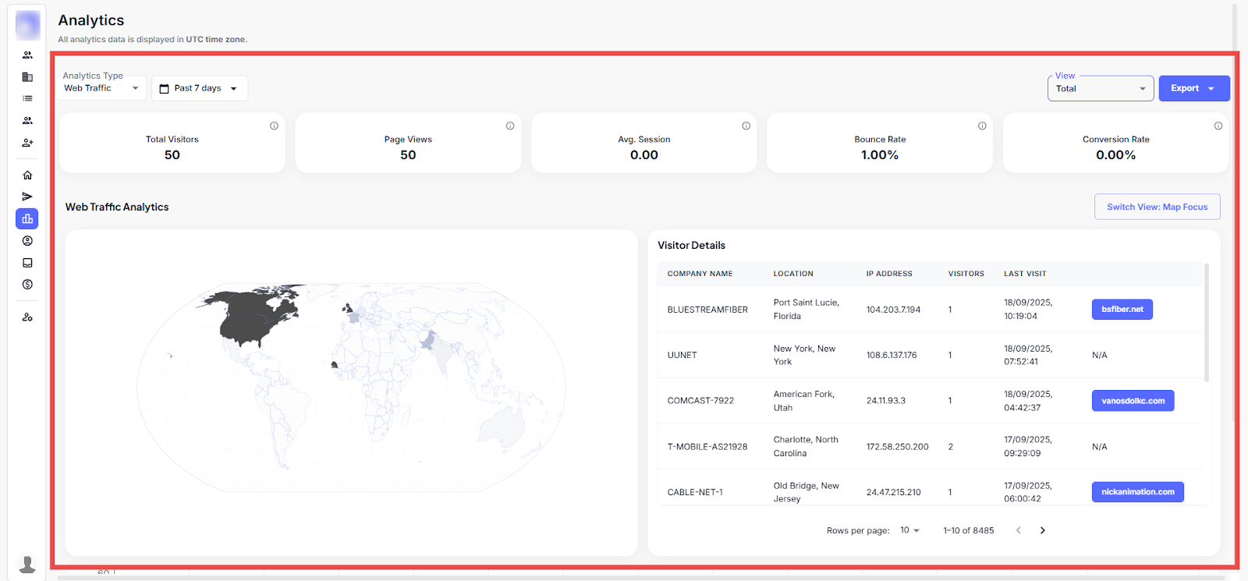This screenshot has height=581, width=1248.
Task: Click info icon on Bounce Rate card
Action: tap(982, 126)
